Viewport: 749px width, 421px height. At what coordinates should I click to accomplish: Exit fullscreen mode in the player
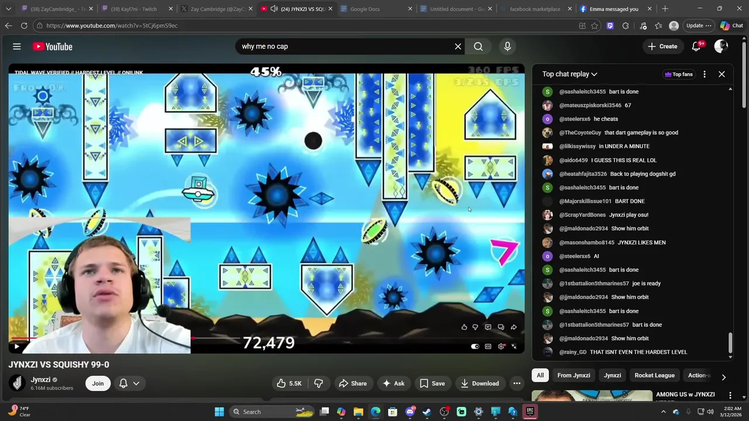514,346
